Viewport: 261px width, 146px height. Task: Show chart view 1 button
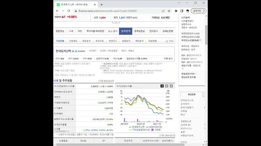coord(162,86)
